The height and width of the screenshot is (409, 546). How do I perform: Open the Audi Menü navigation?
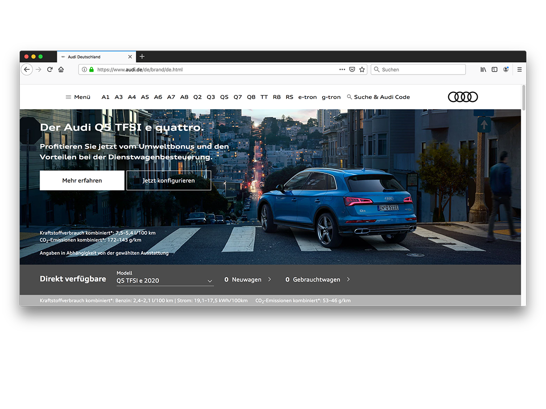click(78, 97)
